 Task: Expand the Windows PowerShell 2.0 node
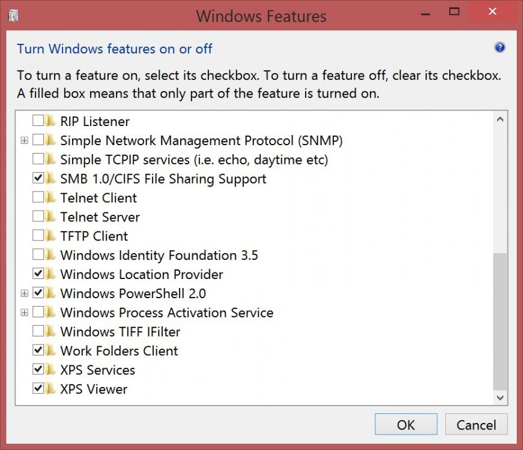coord(25,293)
